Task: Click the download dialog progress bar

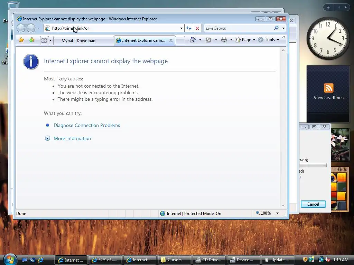Action: (313, 165)
